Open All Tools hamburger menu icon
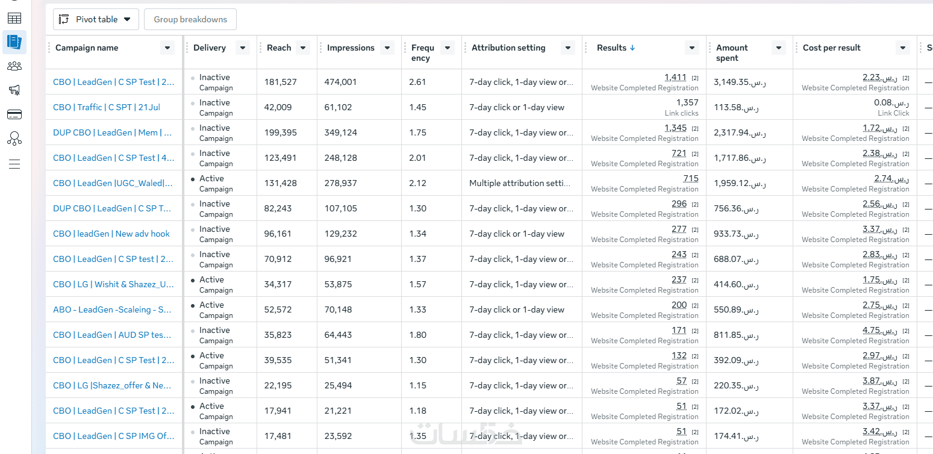Image resolution: width=933 pixels, height=454 pixels. pos(14,164)
